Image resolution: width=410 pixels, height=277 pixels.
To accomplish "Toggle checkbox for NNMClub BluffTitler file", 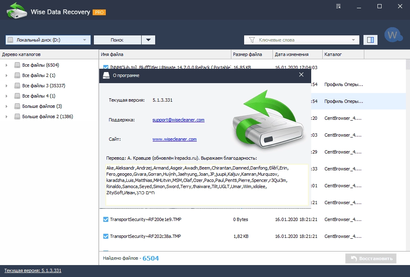I will [106, 67].
